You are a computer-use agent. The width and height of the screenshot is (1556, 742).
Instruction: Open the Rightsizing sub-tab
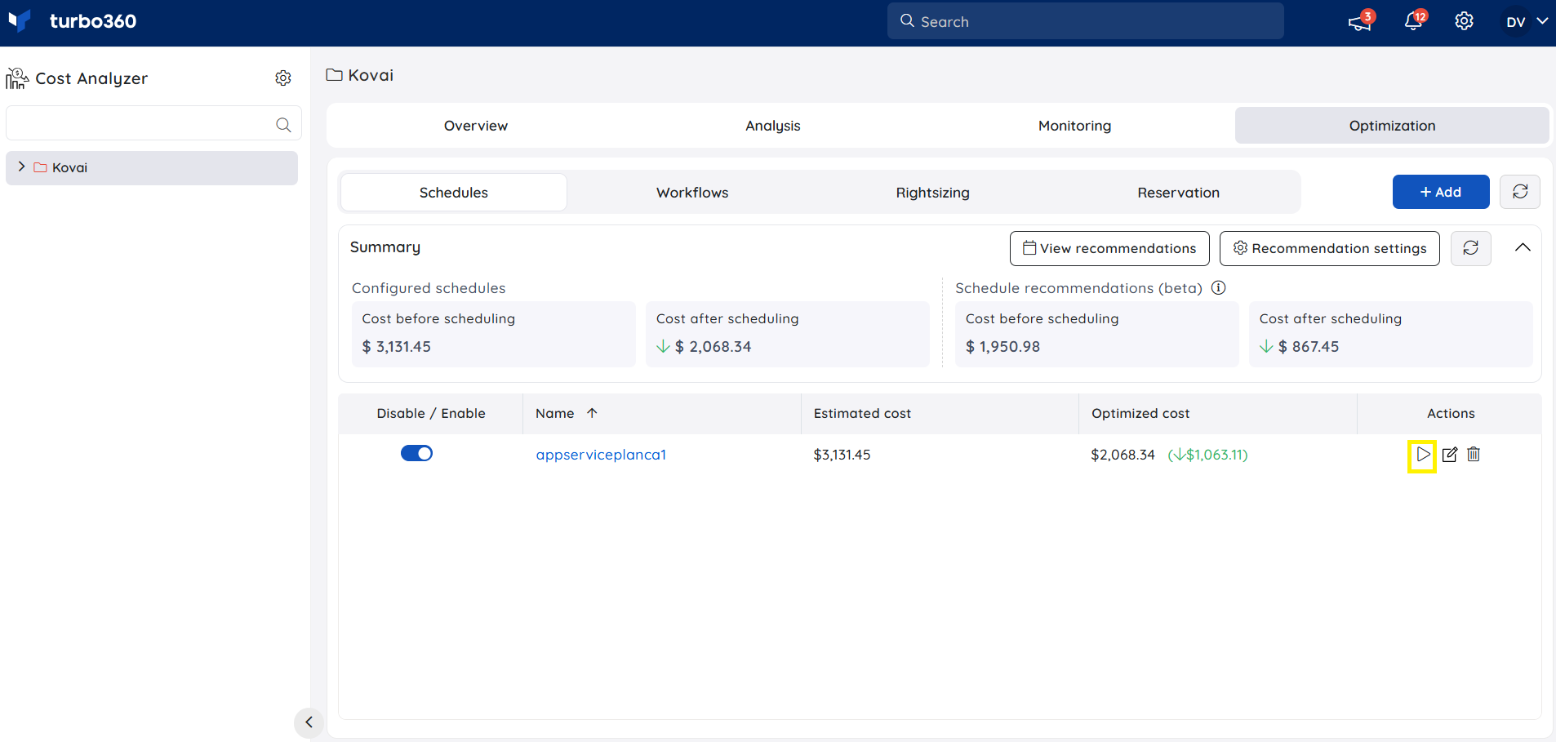[932, 193]
